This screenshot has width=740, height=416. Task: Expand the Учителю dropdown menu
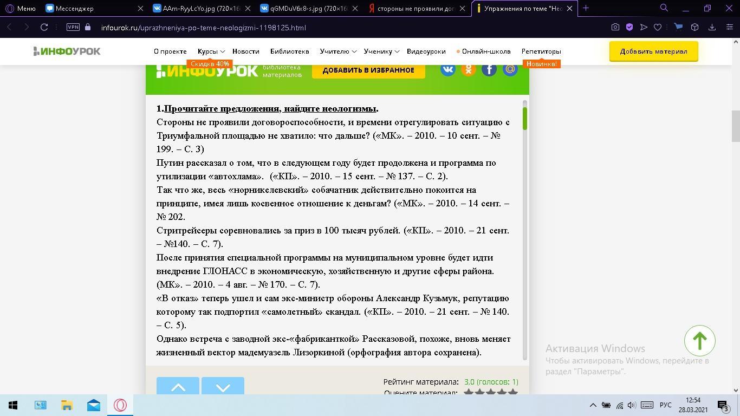[337, 51]
